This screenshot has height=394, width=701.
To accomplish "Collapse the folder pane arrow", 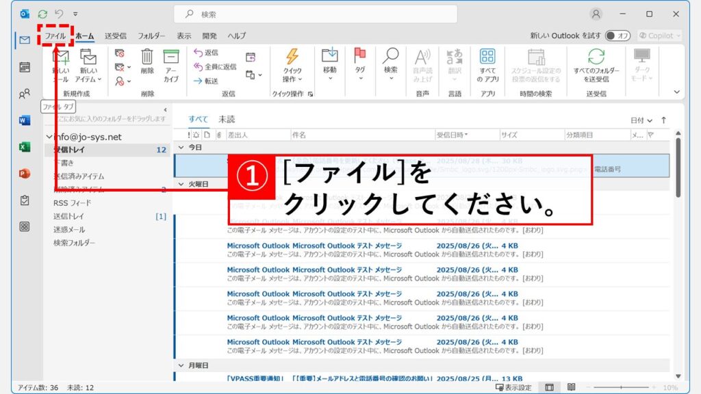I will tap(166, 109).
